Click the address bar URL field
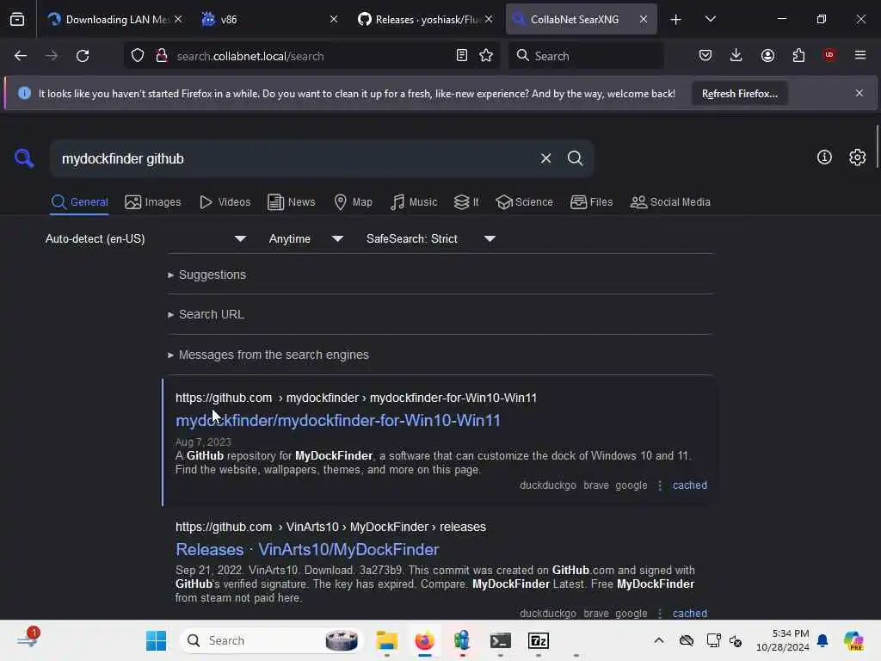 coord(311,56)
